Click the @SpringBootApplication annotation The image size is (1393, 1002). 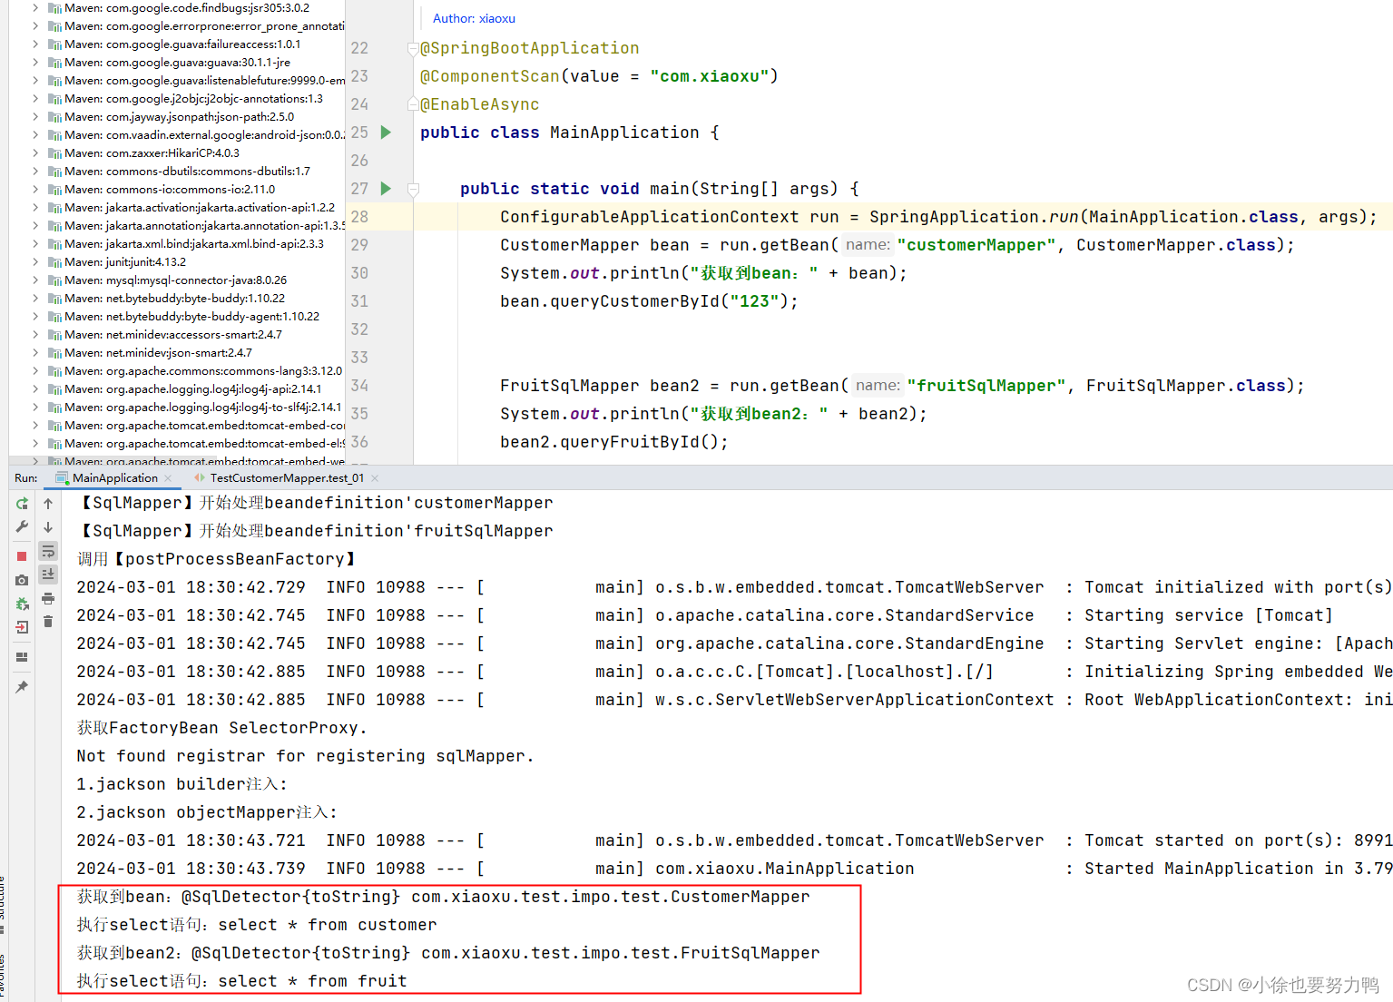(530, 48)
